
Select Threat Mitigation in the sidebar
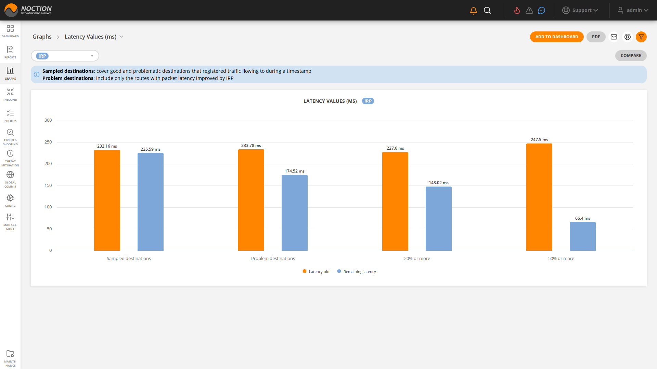pyautogui.click(x=10, y=158)
